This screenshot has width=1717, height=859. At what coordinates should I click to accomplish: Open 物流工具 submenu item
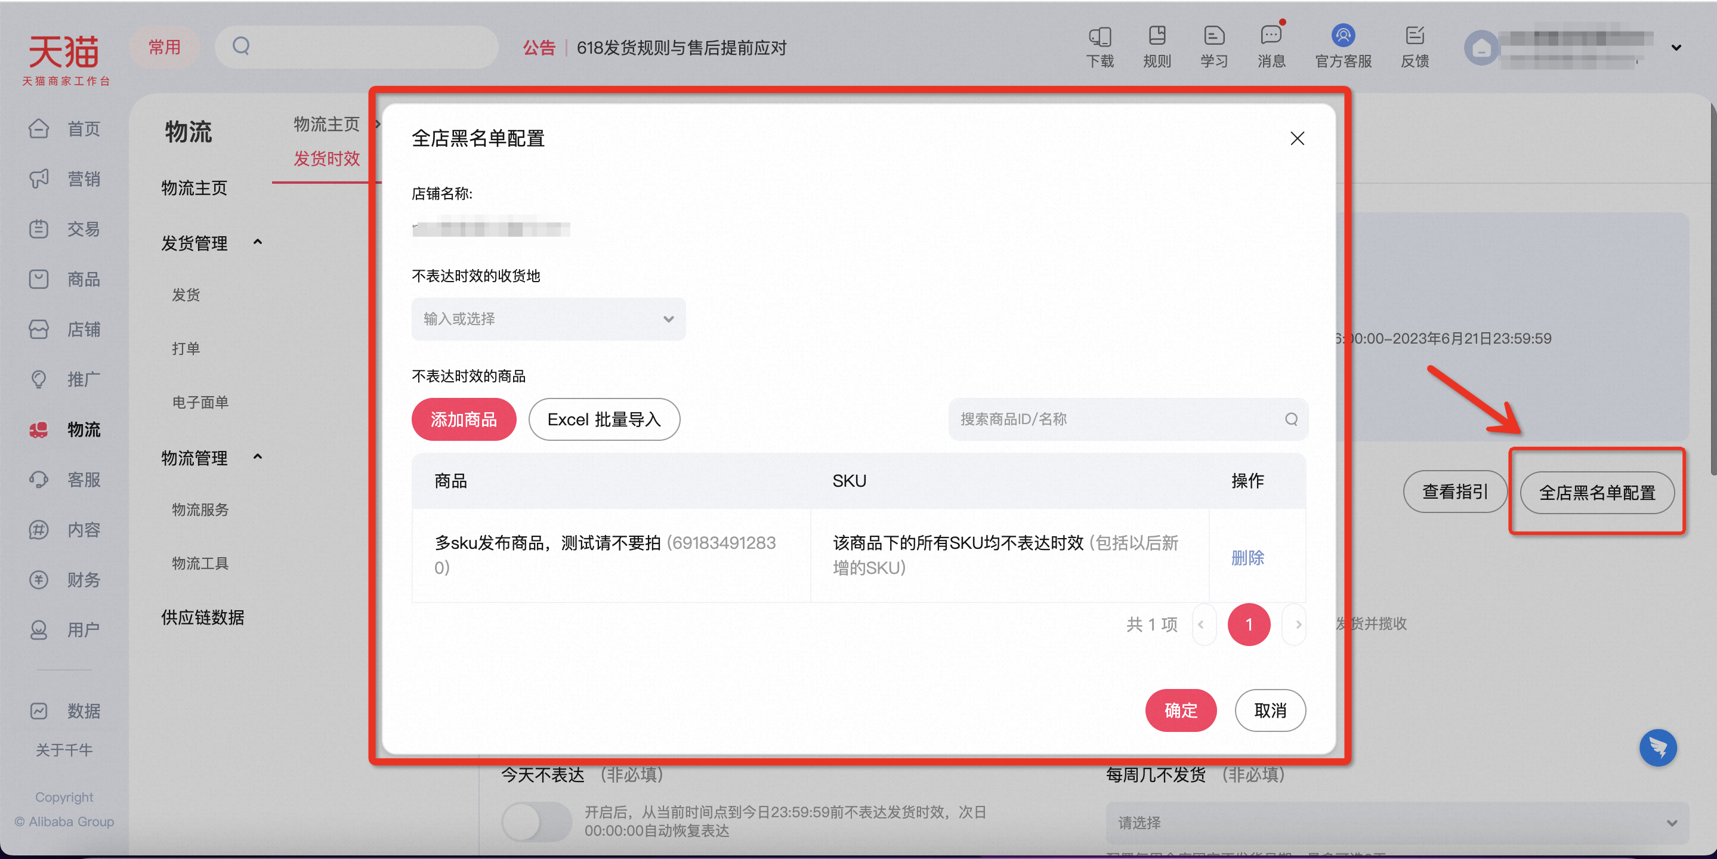200,564
